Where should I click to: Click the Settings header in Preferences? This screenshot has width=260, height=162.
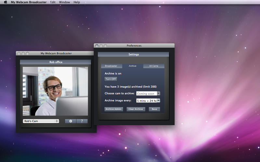[134, 54]
